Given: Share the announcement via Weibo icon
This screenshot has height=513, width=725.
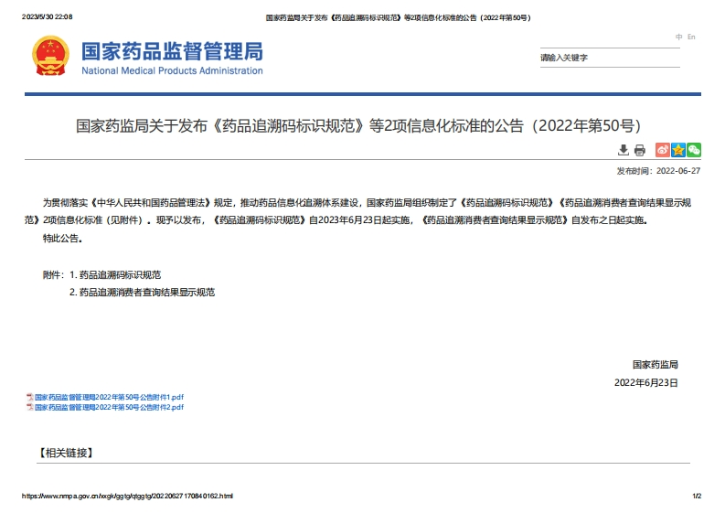Looking at the screenshot, I should (x=663, y=150).
